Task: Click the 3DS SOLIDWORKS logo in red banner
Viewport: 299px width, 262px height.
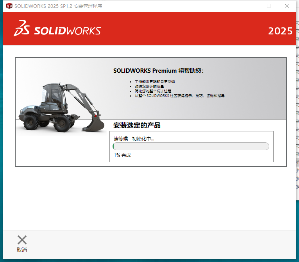Action: 57,29
